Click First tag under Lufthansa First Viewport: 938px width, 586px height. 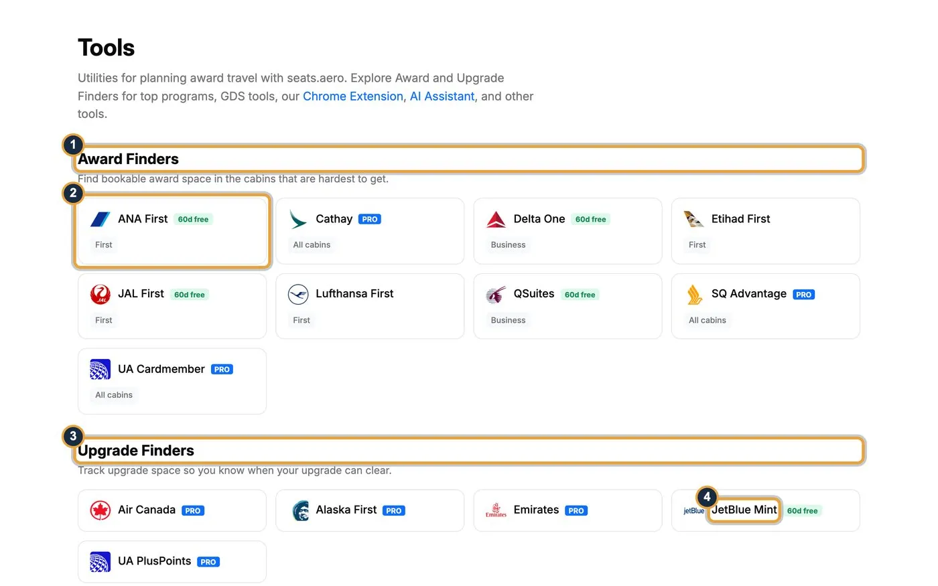coord(301,320)
